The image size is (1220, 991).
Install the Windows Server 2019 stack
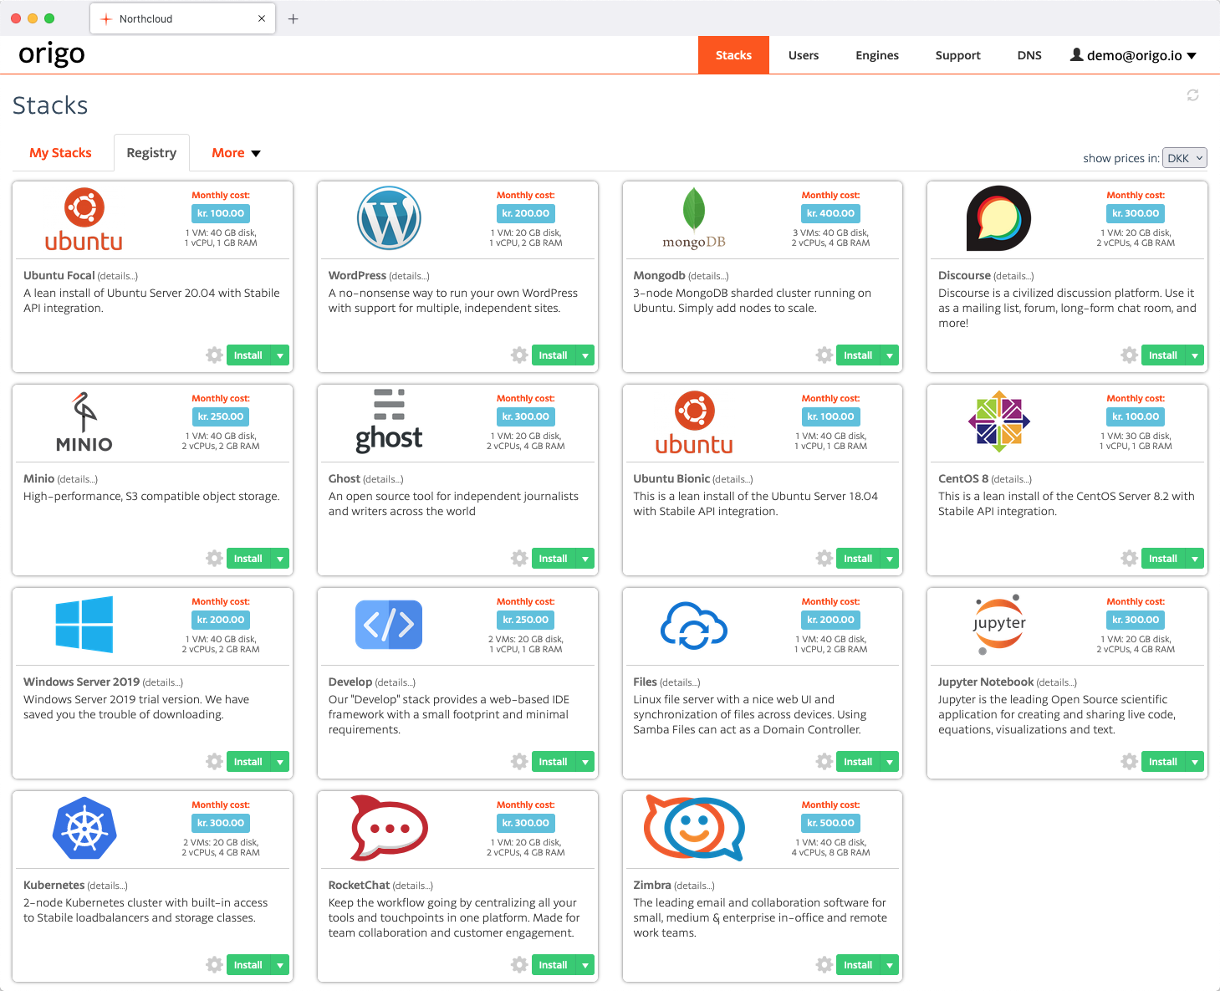248,762
